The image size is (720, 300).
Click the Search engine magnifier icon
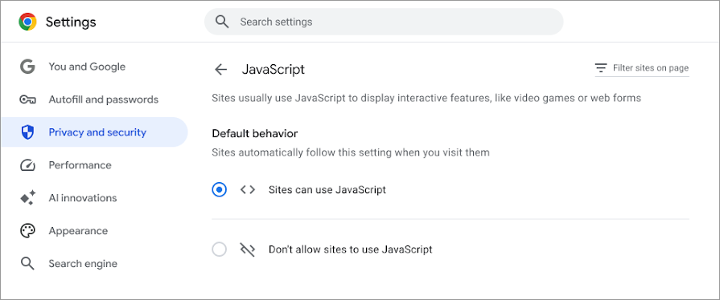[x=27, y=264]
